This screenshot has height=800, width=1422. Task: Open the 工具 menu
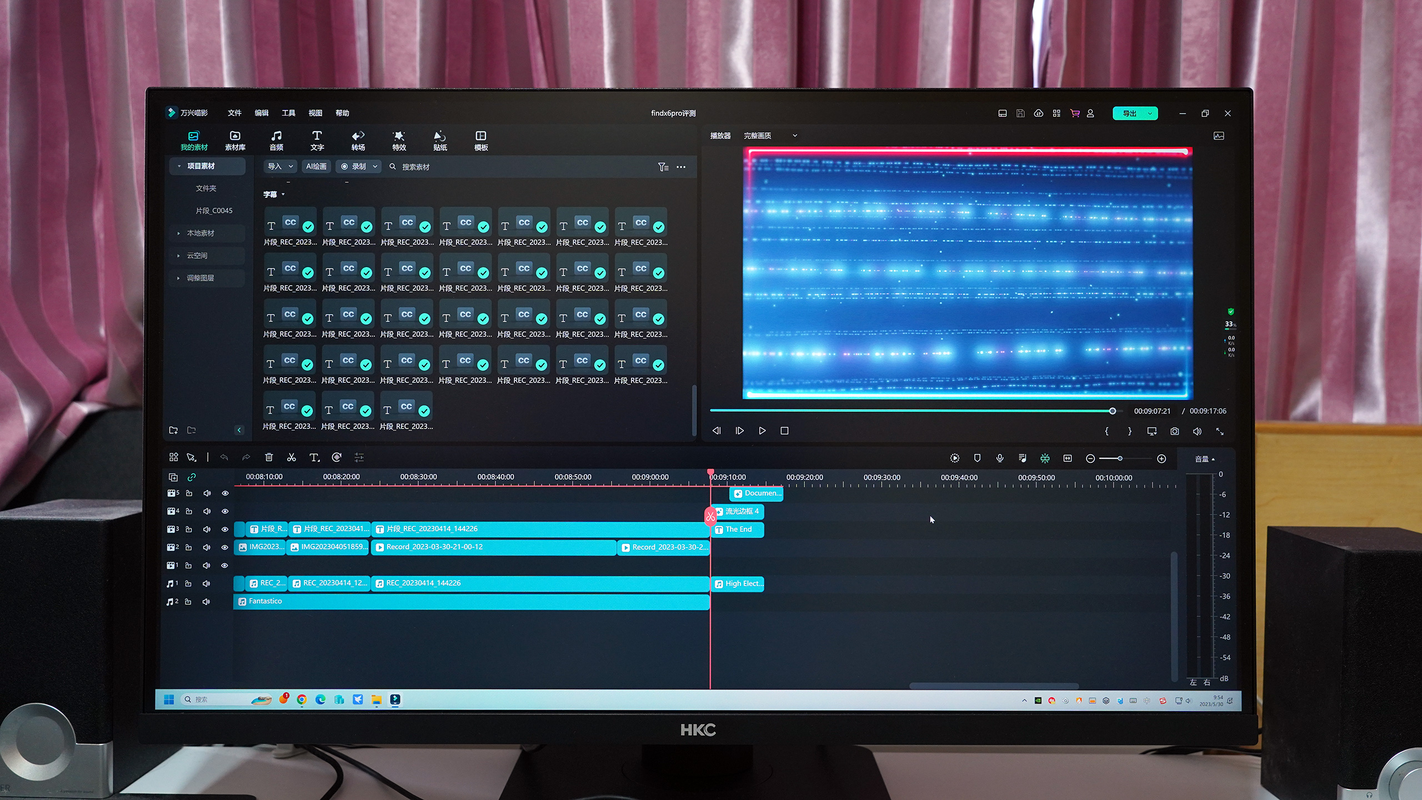coord(288,113)
